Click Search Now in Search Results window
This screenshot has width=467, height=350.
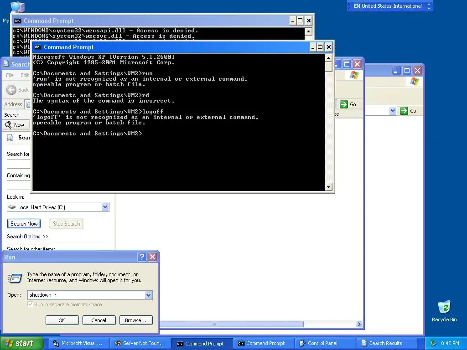click(24, 223)
